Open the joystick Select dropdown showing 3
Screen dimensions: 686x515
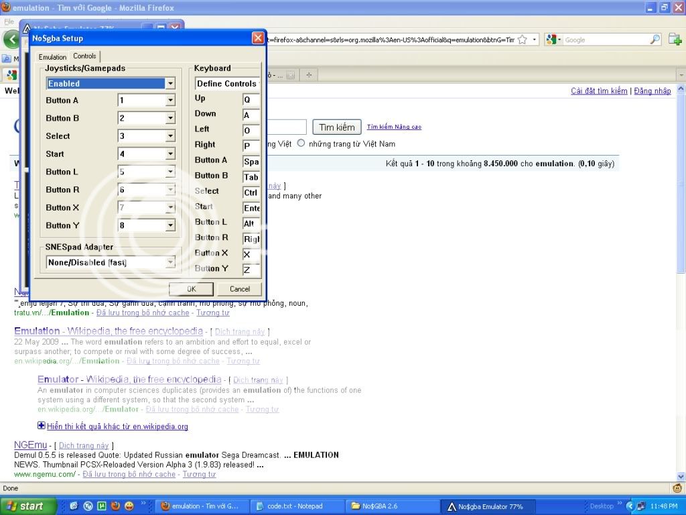point(147,136)
